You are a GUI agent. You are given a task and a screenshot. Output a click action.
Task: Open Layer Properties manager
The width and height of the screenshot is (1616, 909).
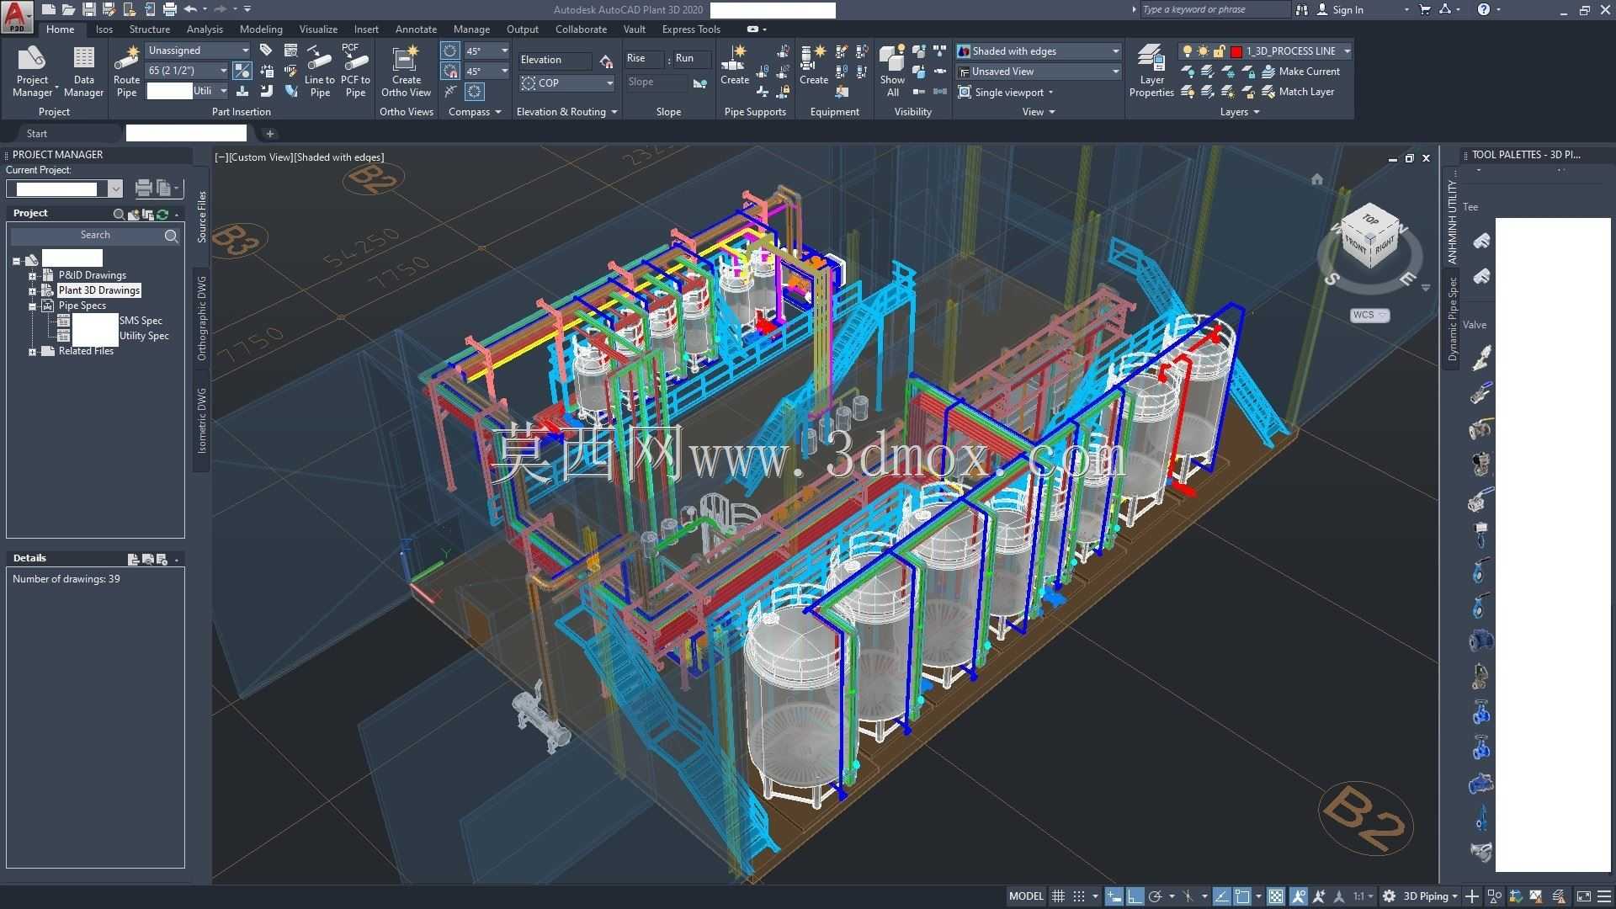click(1151, 72)
